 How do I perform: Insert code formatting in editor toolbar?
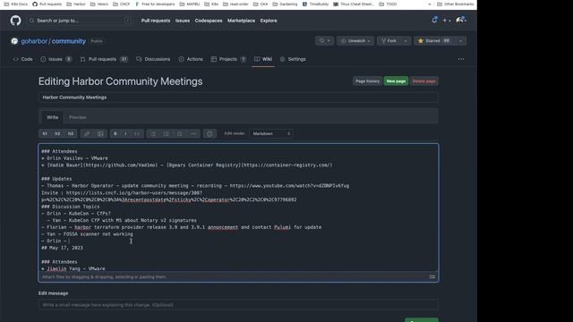[137, 133]
